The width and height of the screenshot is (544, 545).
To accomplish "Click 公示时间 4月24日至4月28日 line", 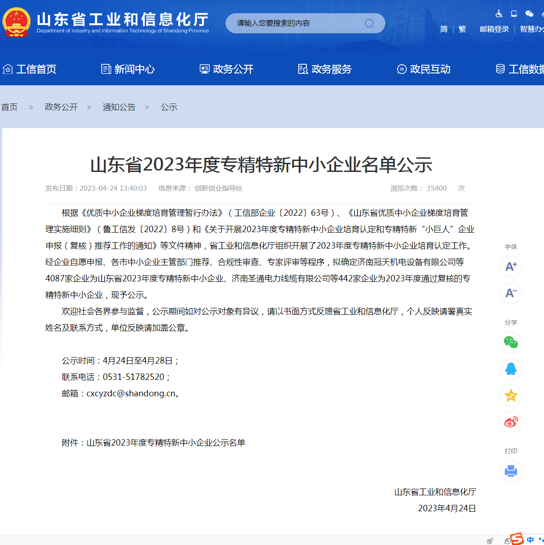I will click(x=120, y=360).
